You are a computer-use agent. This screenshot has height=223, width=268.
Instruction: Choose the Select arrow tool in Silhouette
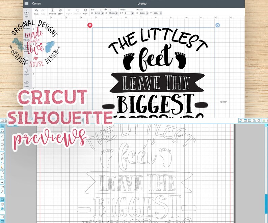[2, 126]
